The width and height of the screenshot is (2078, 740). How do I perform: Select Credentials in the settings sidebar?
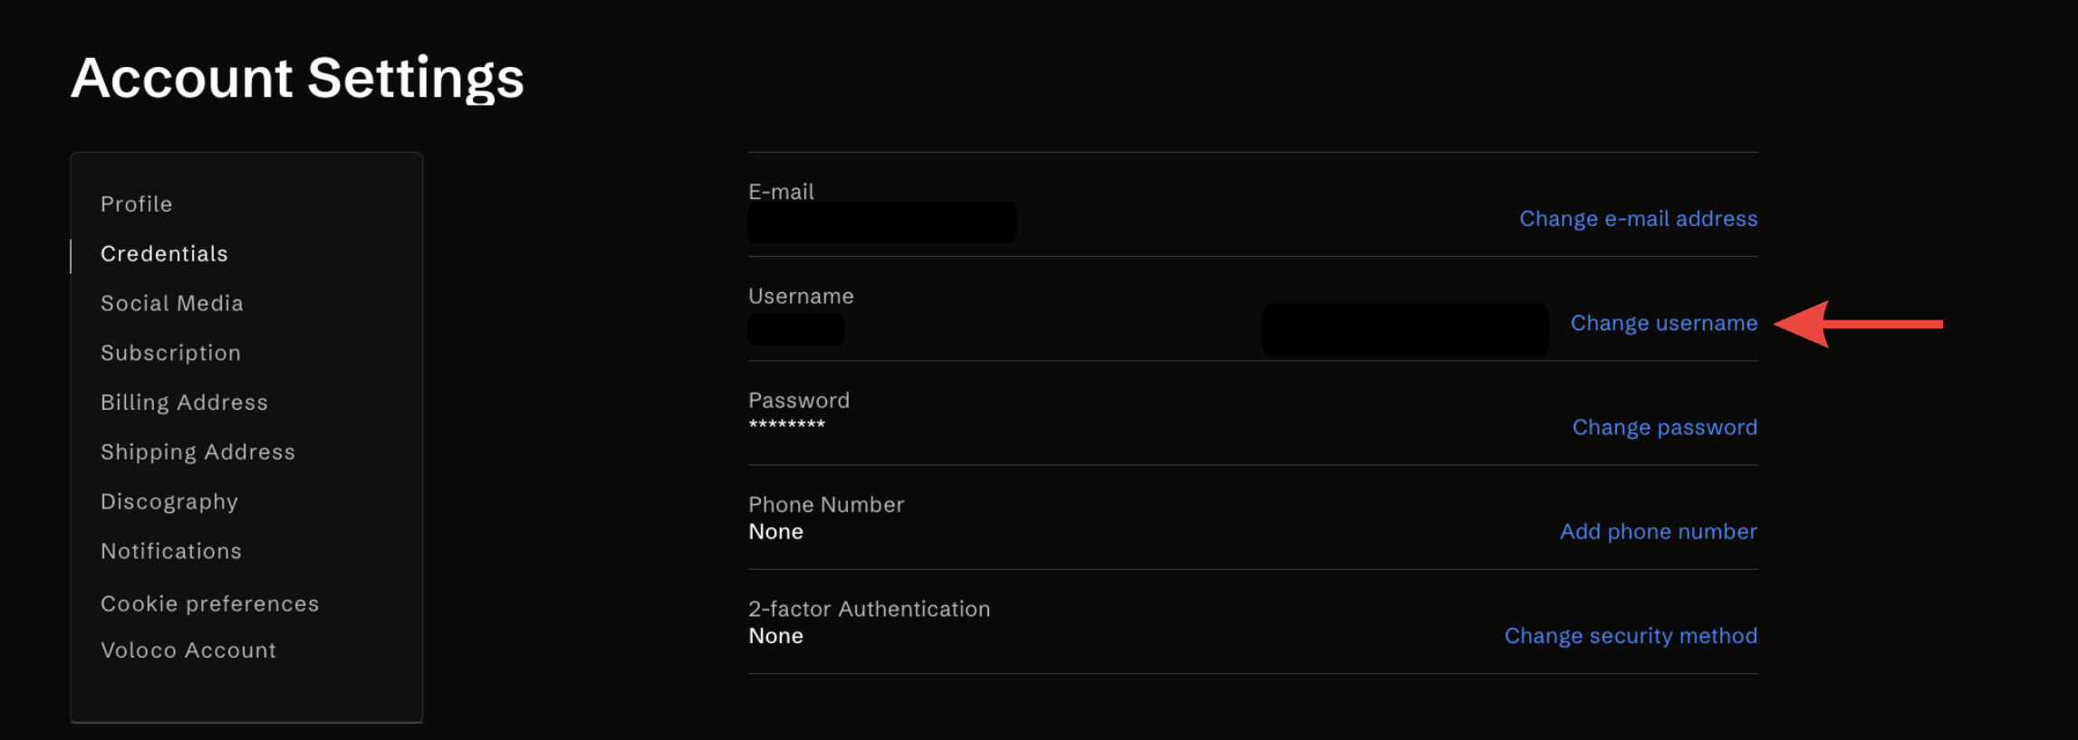point(164,254)
